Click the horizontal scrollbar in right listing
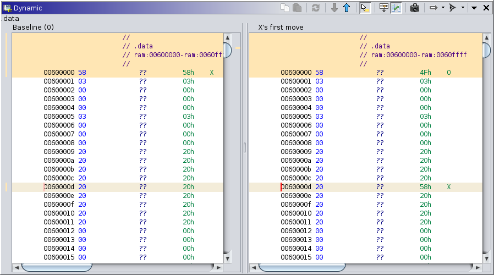Image resolution: width=494 pixels, height=275 pixels. [x=303, y=267]
